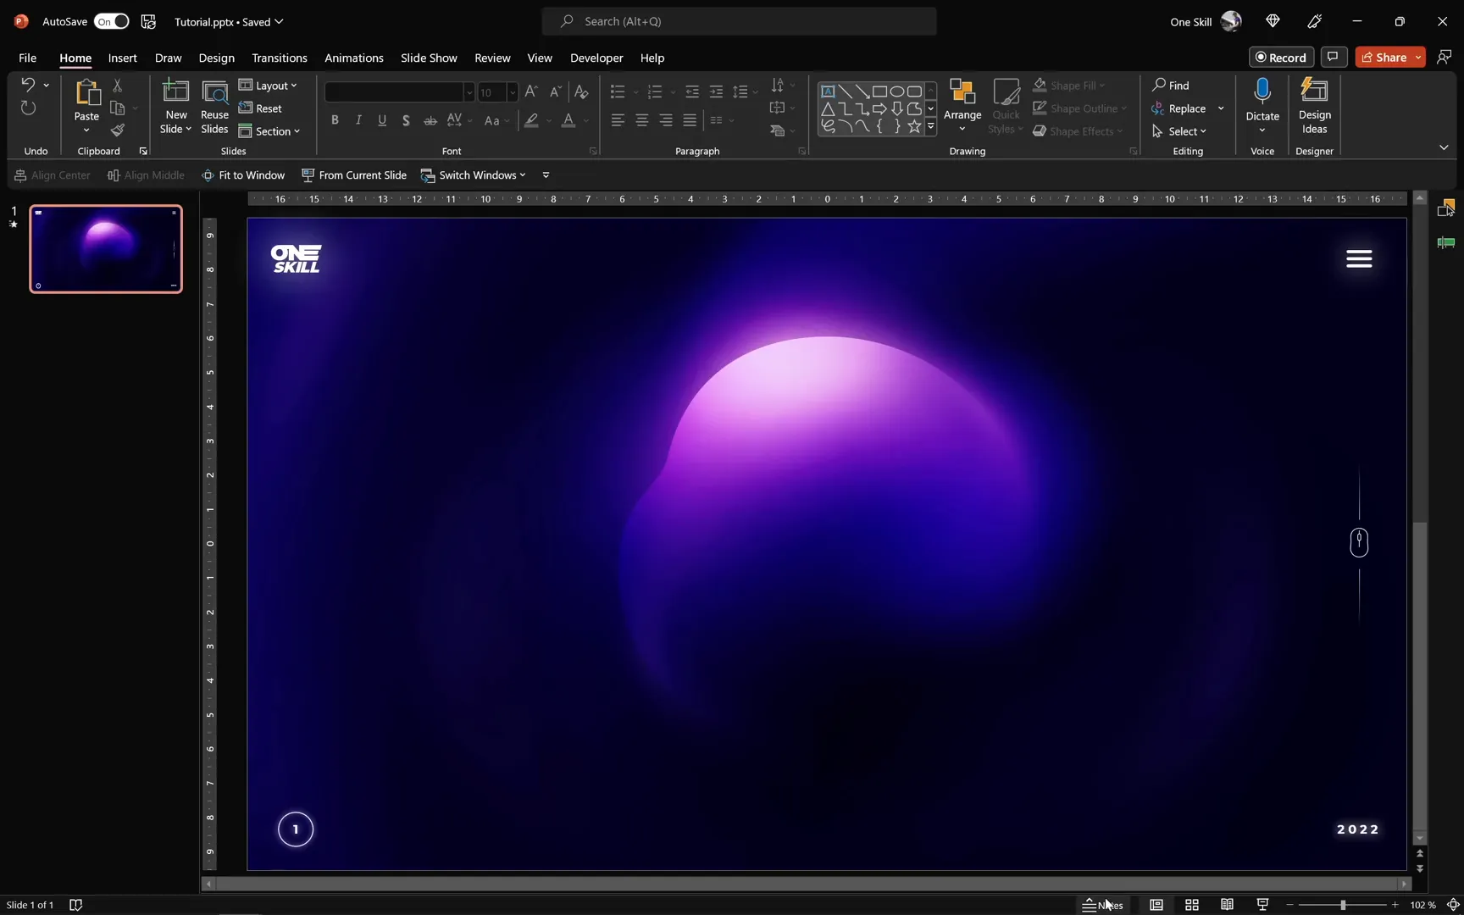1464x915 pixels.
Task: Open Reading View from status bar
Action: 1227,905
